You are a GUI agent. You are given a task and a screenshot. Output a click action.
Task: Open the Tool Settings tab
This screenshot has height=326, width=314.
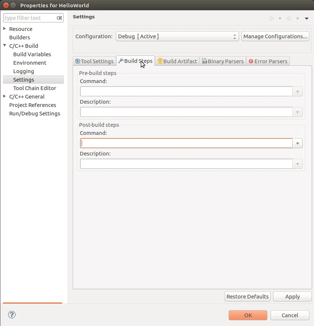[x=94, y=61]
